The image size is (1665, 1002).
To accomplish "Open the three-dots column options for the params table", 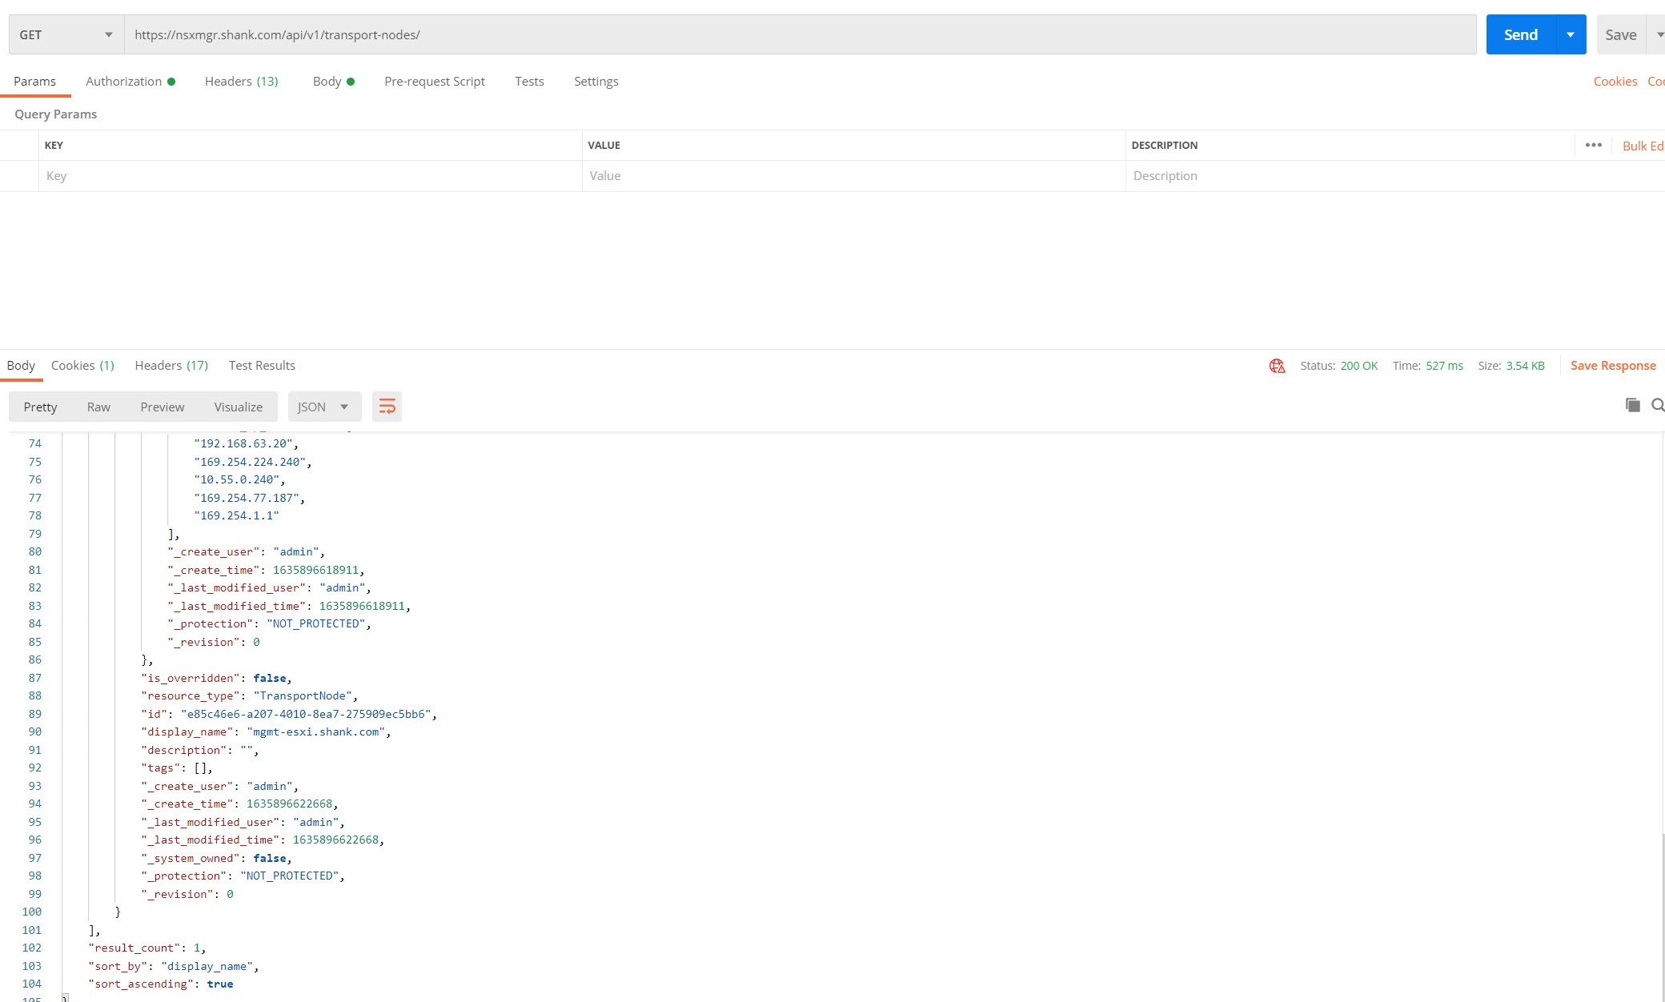I will (1593, 145).
